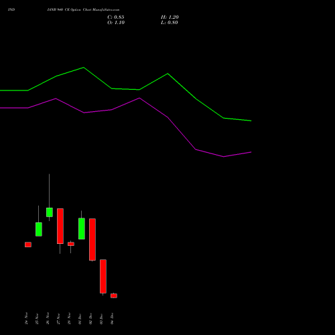335x335 pixels.
Task: Click the 'IND' label at top left
Action: point(11,10)
